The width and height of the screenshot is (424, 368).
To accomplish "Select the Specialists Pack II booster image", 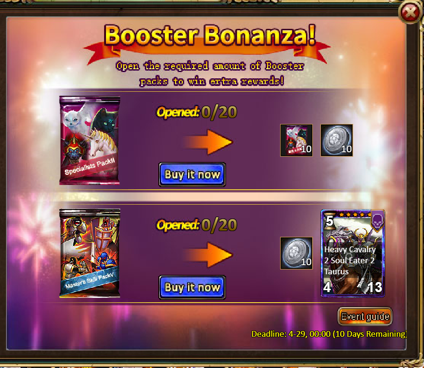I will [x=90, y=141].
